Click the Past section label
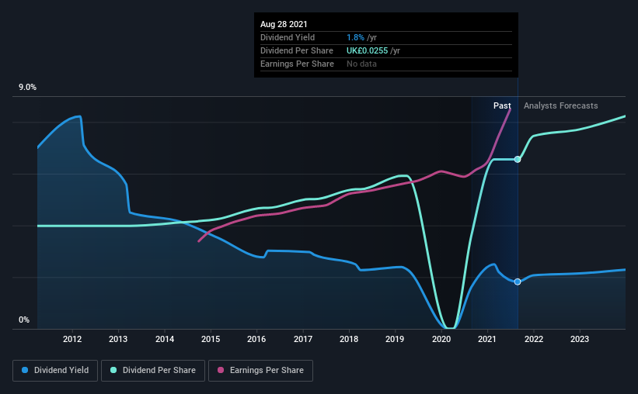The width and height of the screenshot is (638, 394). click(502, 105)
